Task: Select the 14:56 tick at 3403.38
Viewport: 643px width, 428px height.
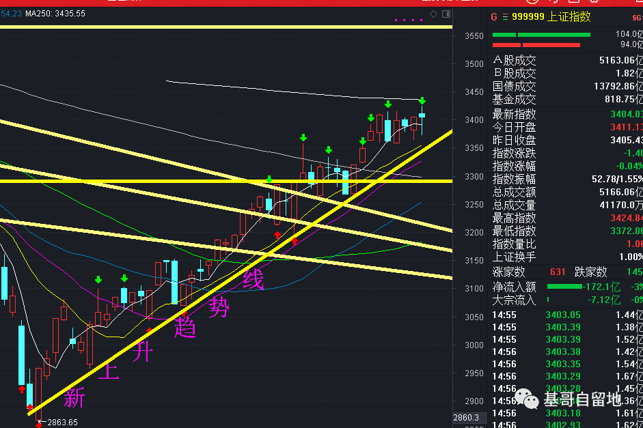Action: [x=568, y=352]
